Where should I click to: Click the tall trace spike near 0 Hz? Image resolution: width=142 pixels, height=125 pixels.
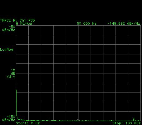pos(17,105)
